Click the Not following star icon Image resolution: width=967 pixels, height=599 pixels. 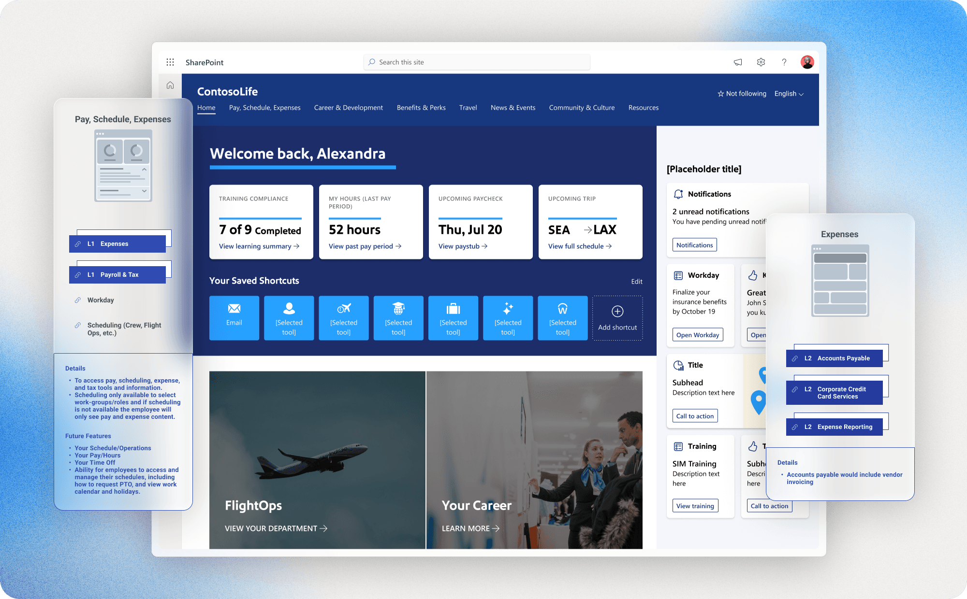pyautogui.click(x=720, y=94)
